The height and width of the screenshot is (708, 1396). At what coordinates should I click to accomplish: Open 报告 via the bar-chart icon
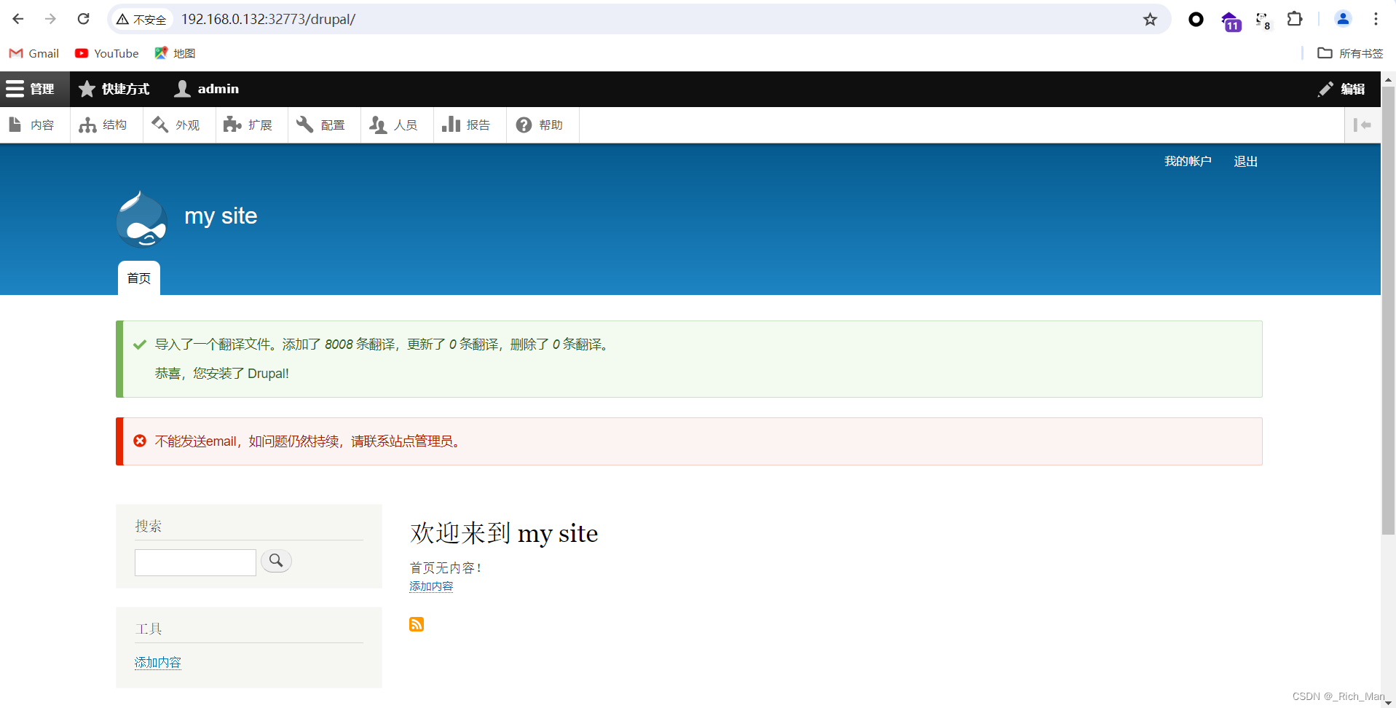tap(468, 125)
